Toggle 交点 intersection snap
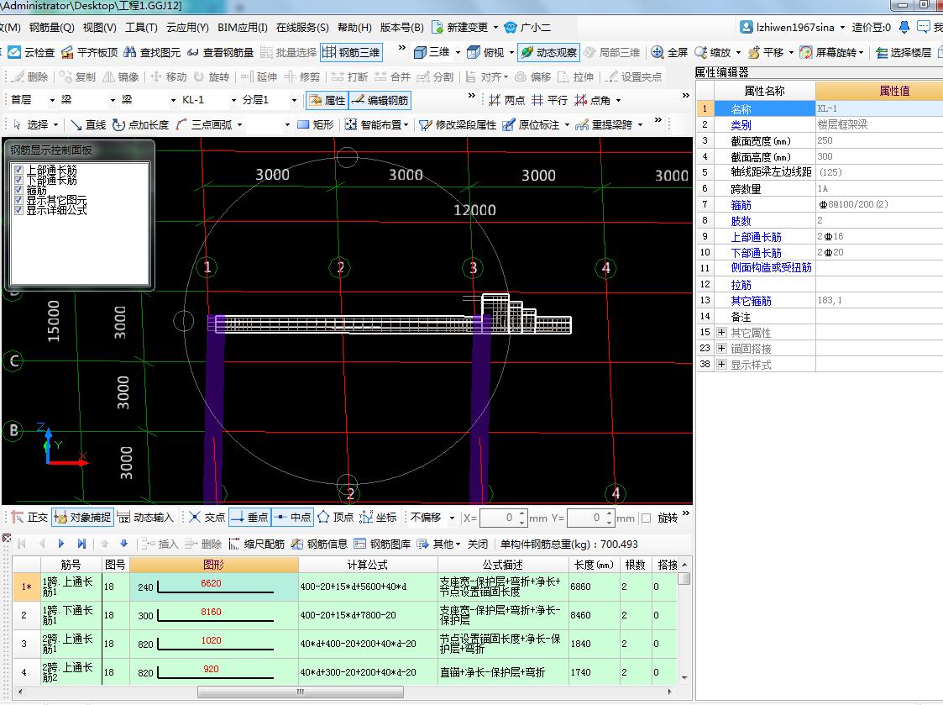 [x=207, y=517]
